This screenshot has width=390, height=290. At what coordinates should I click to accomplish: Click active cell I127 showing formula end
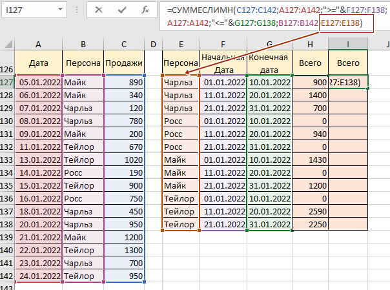[x=348, y=82]
